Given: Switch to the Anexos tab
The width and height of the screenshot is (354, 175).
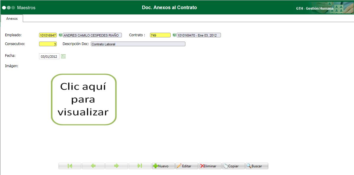Looking at the screenshot, I should [x=12, y=18].
